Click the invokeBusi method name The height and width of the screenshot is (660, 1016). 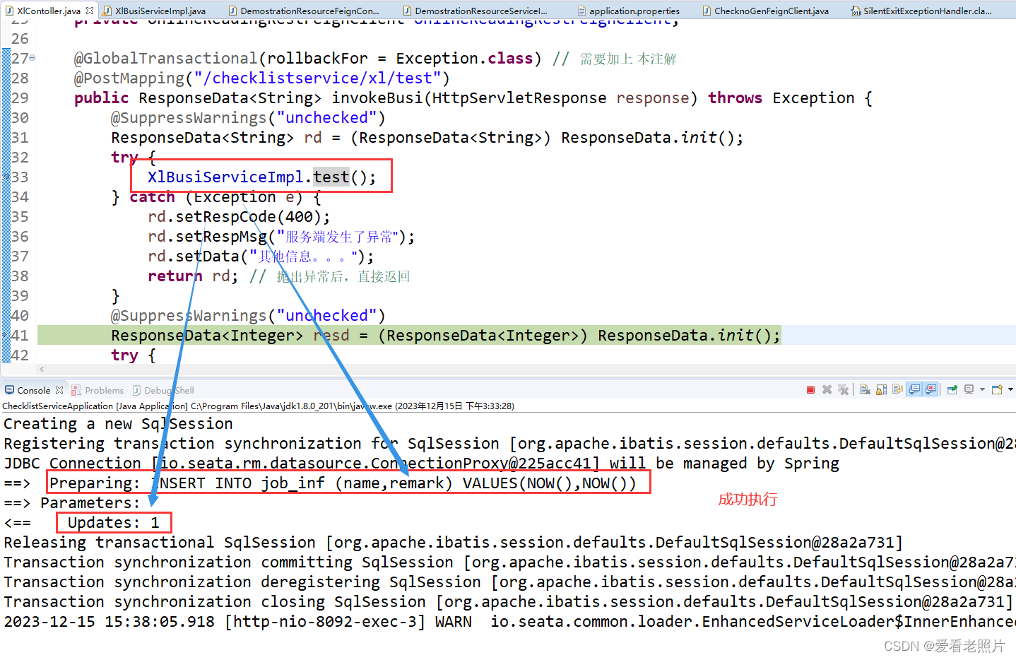377,98
